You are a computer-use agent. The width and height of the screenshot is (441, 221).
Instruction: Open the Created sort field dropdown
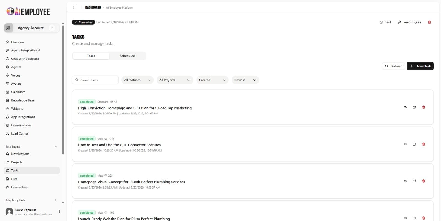(212, 80)
